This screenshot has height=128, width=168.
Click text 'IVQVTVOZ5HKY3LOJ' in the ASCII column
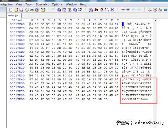136,91
